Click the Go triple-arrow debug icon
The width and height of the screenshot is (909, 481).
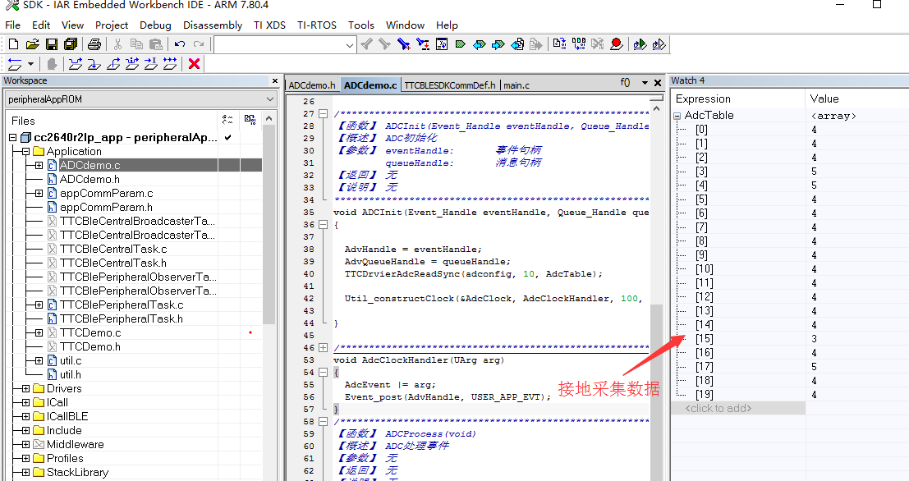tap(170, 64)
